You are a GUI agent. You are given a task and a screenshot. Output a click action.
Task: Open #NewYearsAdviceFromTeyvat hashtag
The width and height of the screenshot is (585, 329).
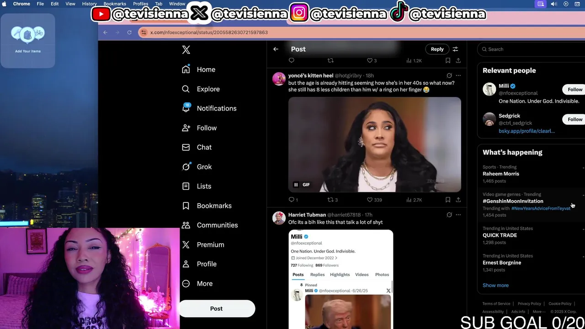pyautogui.click(x=541, y=208)
